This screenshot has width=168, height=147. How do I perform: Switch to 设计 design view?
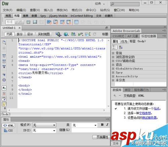coord(30,34)
